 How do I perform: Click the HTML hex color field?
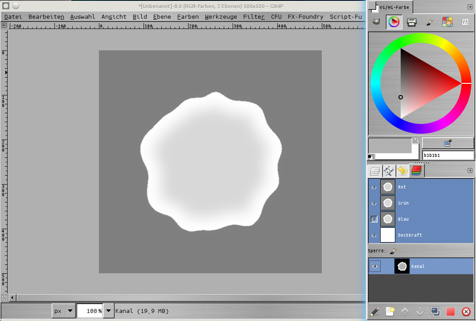447,155
